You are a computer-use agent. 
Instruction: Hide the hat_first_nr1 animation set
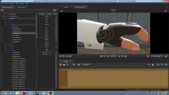pos(3,16)
